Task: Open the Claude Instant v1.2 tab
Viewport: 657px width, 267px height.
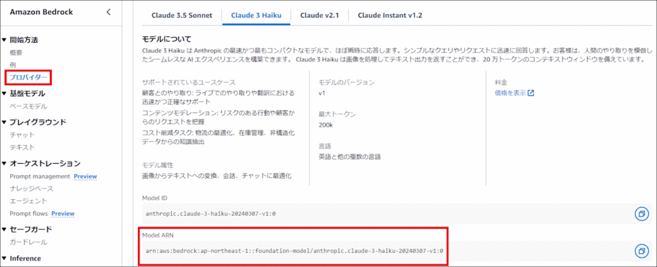Action: (389, 15)
